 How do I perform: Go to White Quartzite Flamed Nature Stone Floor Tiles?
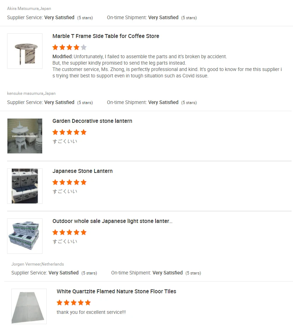(116, 291)
